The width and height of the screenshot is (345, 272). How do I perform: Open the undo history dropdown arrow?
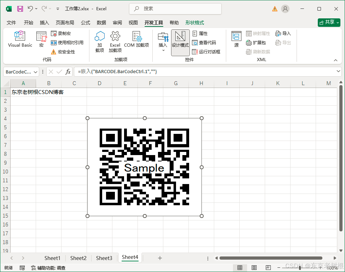pos(36,9)
